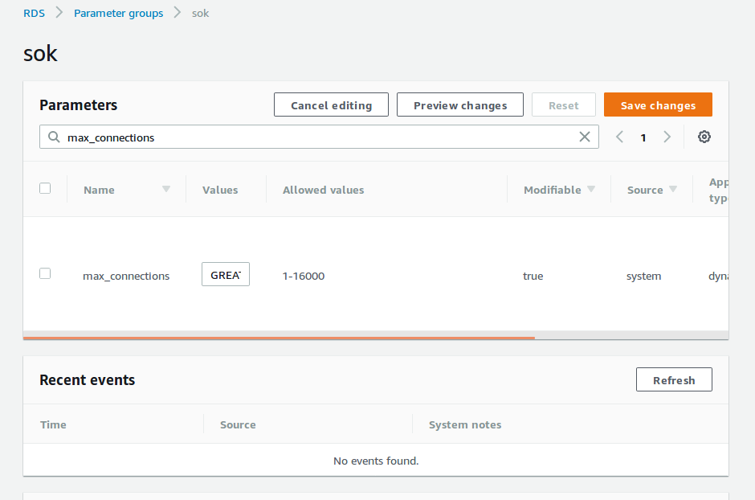This screenshot has width=755, height=500.
Task: Focus the parameters search box
Action: pyautogui.click(x=321, y=137)
